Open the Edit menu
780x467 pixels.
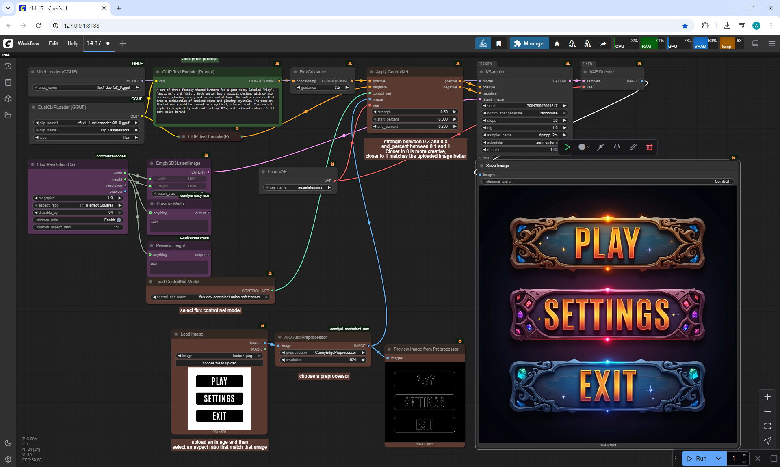point(53,43)
